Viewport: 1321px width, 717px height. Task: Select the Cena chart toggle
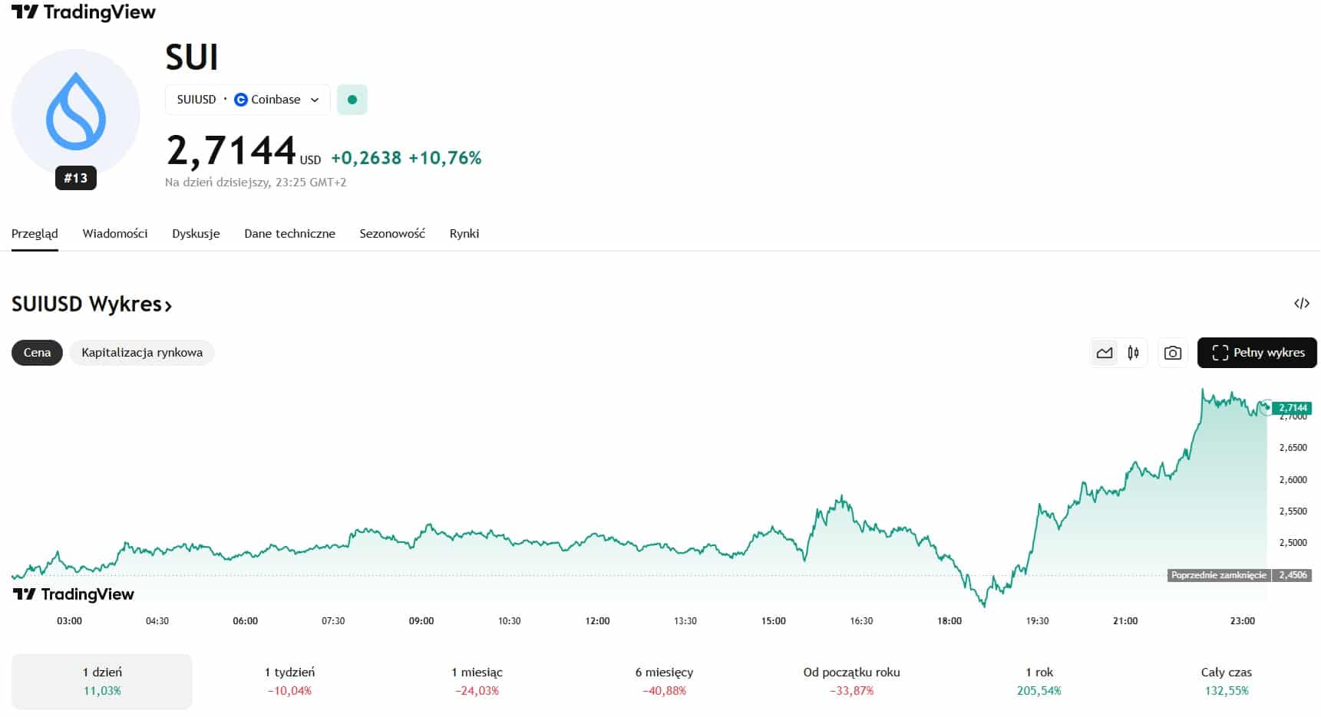click(x=37, y=353)
